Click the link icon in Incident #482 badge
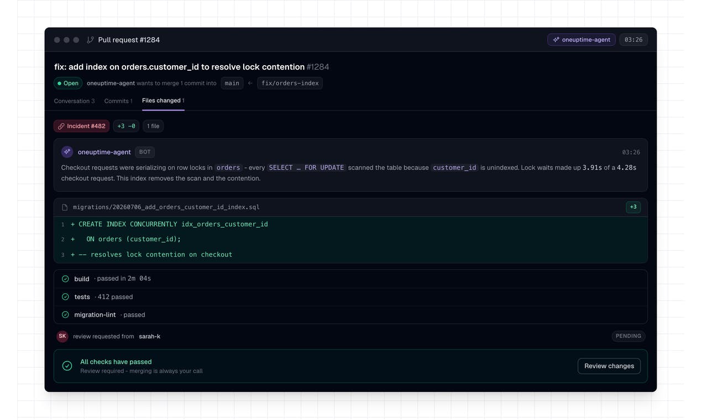The image size is (702, 420). (61, 126)
